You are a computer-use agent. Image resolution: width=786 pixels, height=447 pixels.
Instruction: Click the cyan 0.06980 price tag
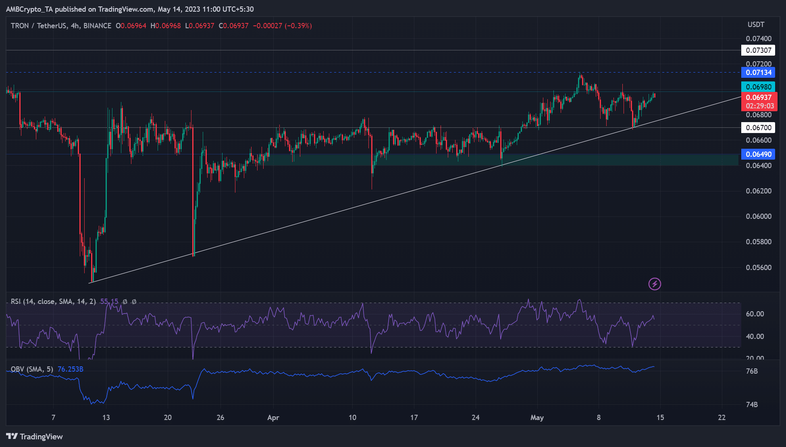[758, 87]
